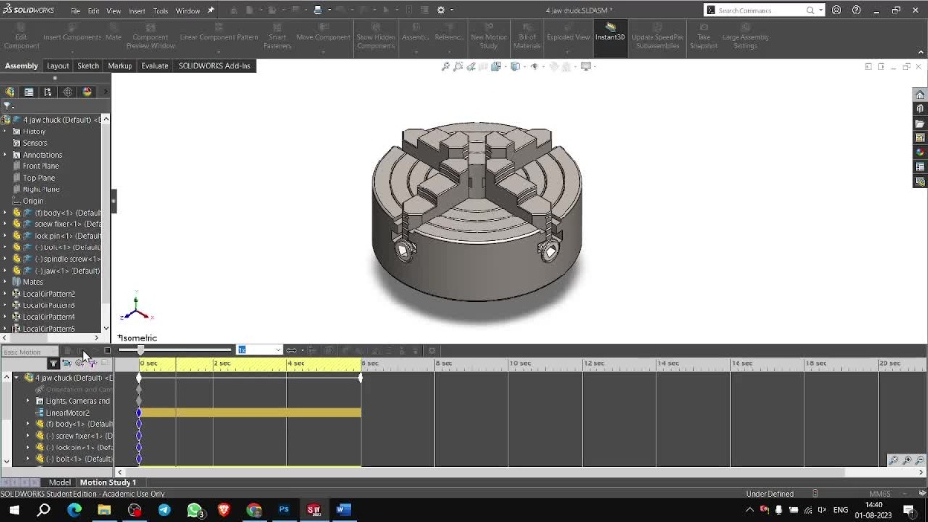Toggle the Instant3D tool

(610, 33)
